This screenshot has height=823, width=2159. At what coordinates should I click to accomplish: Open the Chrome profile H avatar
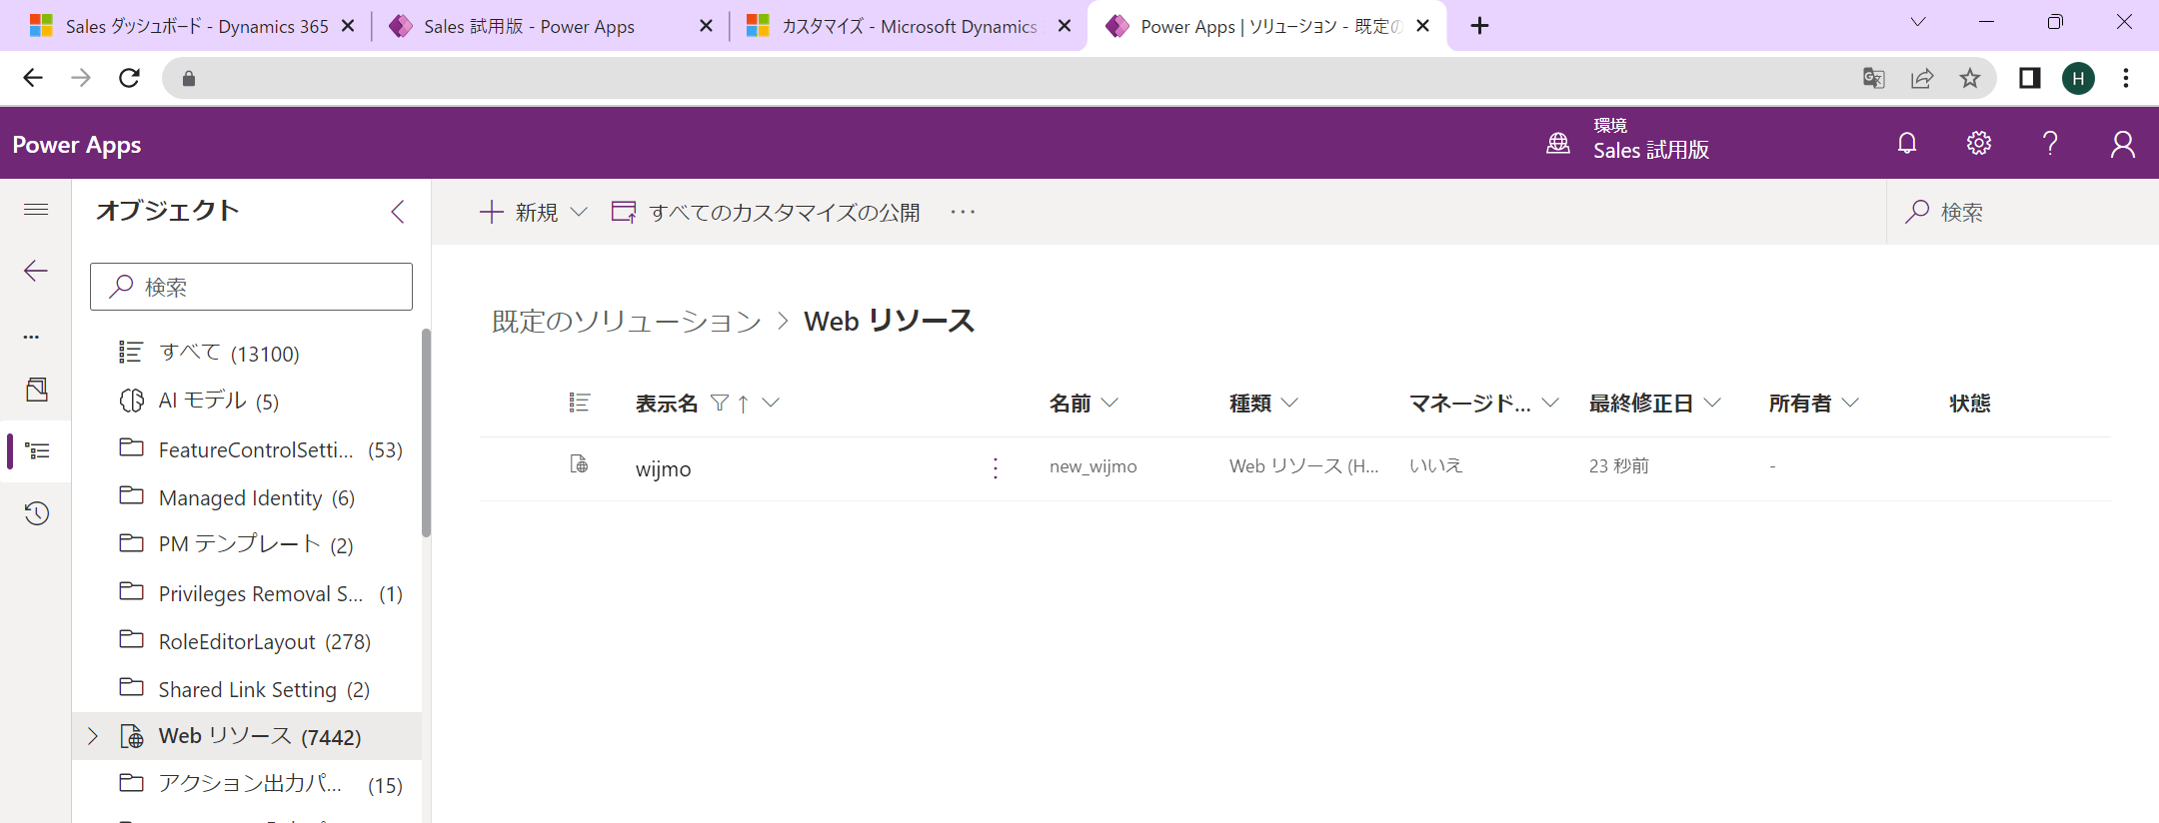pyautogui.click(x=2079, y=78)
